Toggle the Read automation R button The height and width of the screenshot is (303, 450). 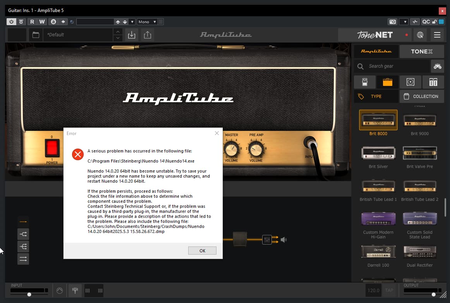pyautogui.click(x=32, y=22)
